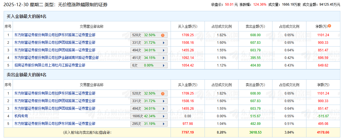
Task: Open the 拉萨金融城南环路证券营业部 link
Action: click(x=56, y=58)
